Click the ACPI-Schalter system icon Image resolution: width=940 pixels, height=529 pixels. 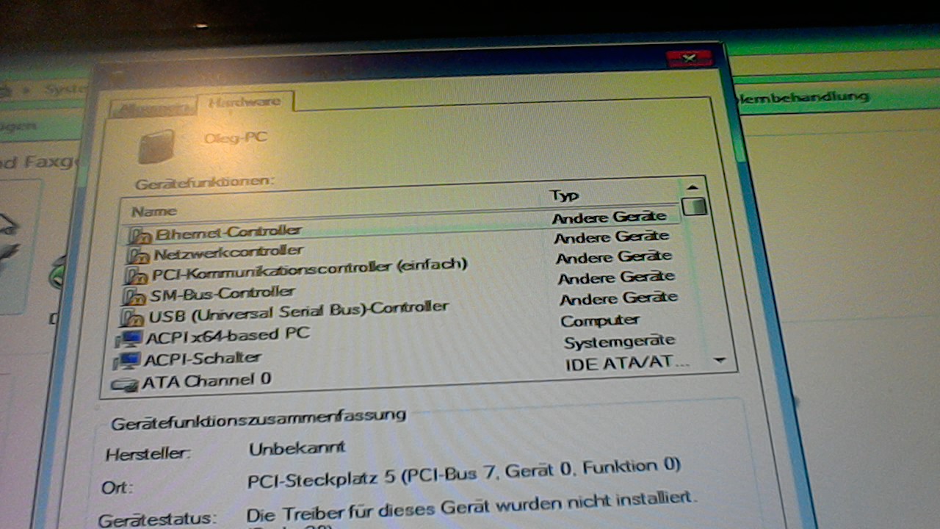point(127,361)
